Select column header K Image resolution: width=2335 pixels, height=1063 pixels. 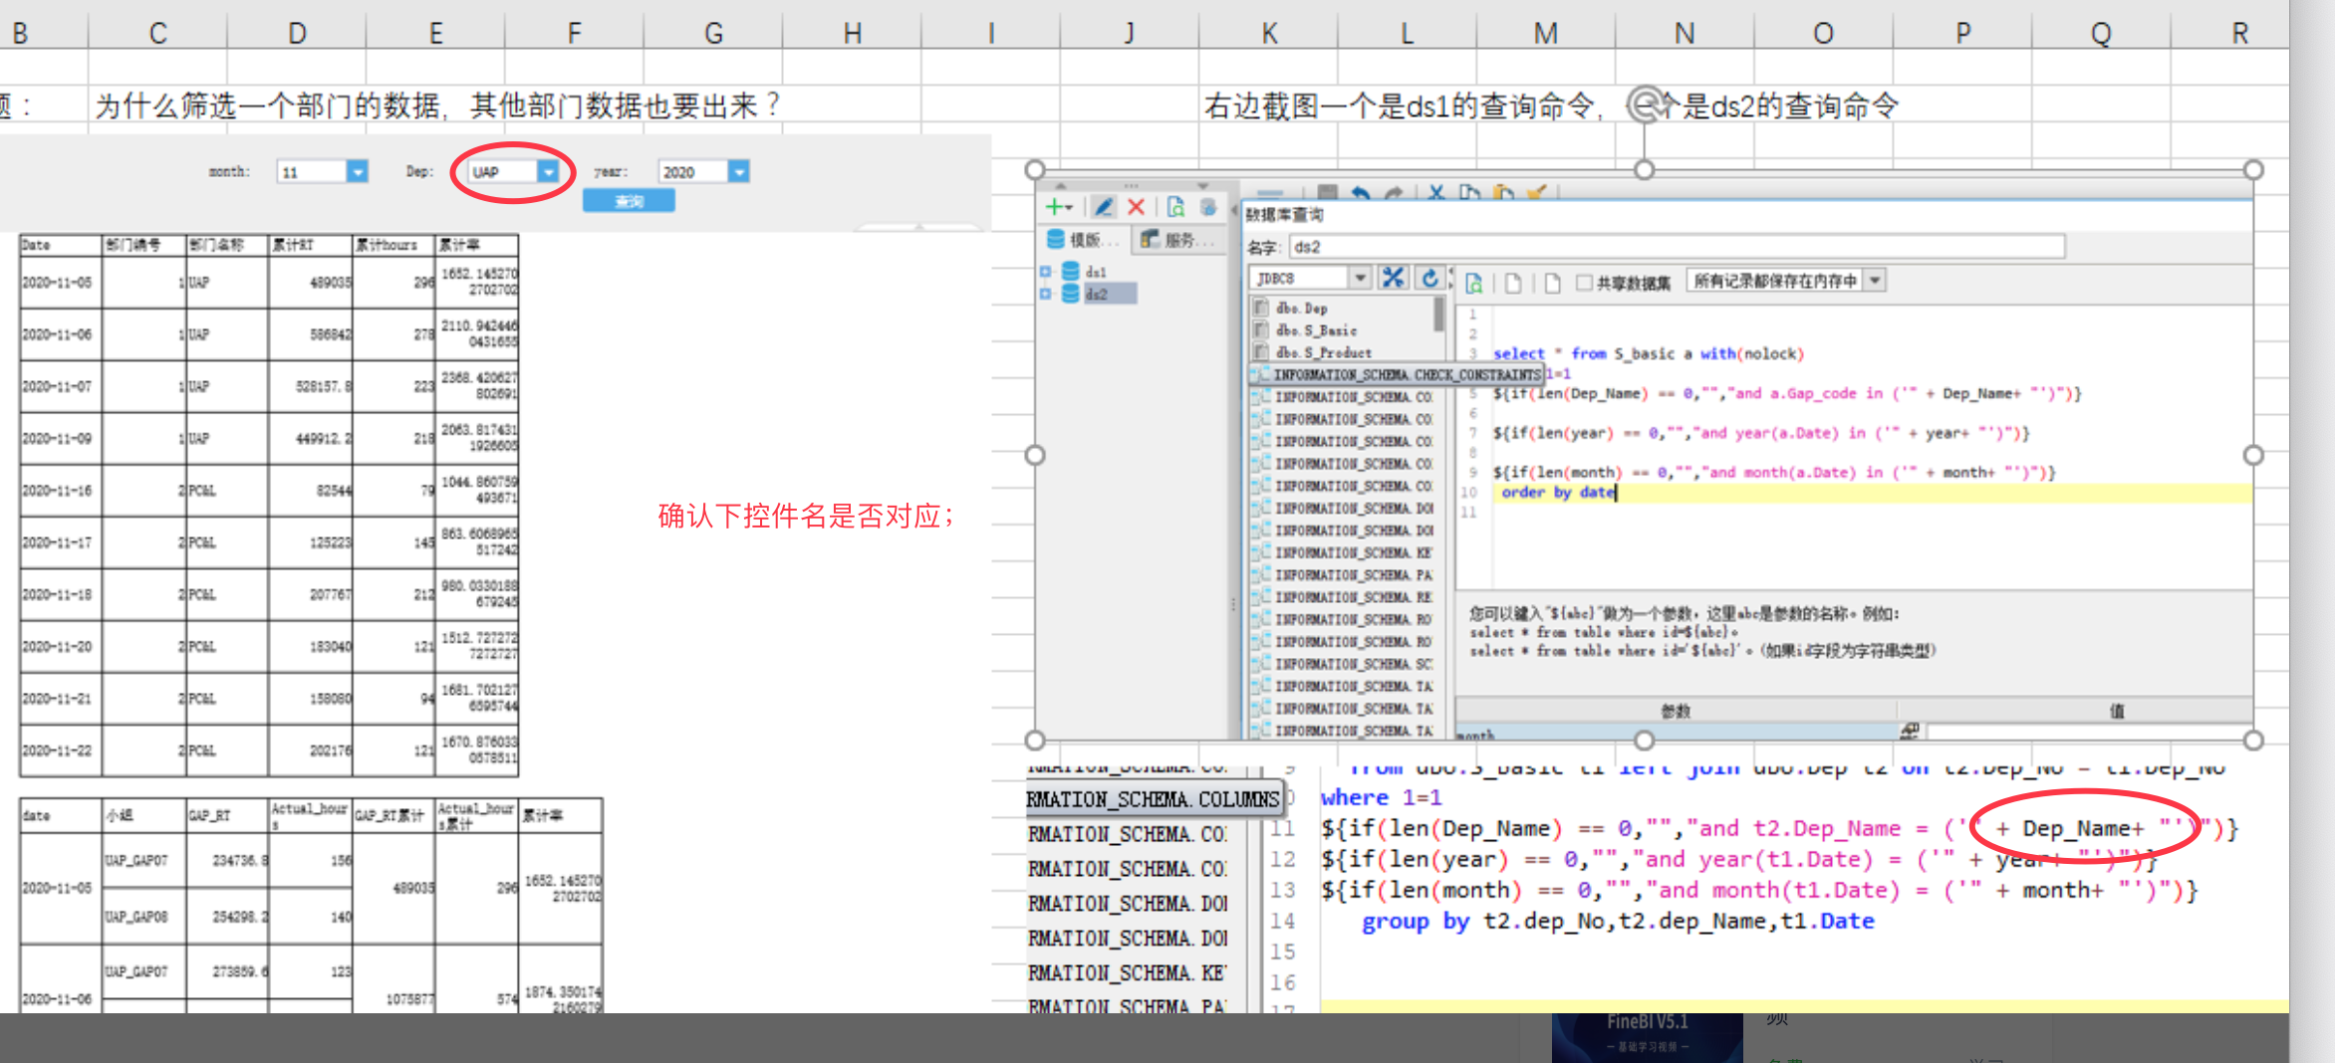pos(1269,33)
